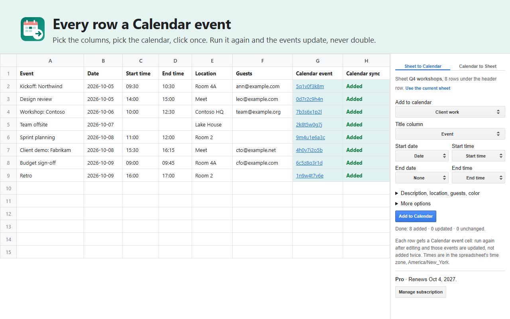Open calendar event link 6c5z8q3r1d
Image resolution: width=510 pixels, height=319 pixels.
tap(309, 163)
